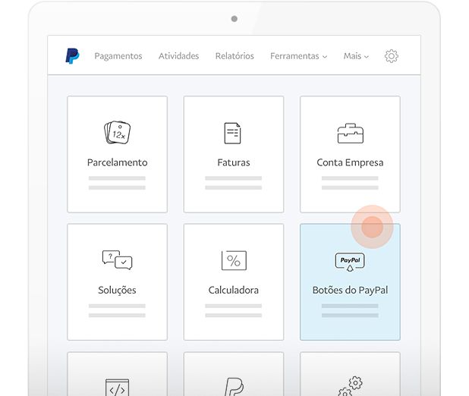Expand the Mais dropdown menu
This screenshot has width=469, height=396.
[355, 56]
